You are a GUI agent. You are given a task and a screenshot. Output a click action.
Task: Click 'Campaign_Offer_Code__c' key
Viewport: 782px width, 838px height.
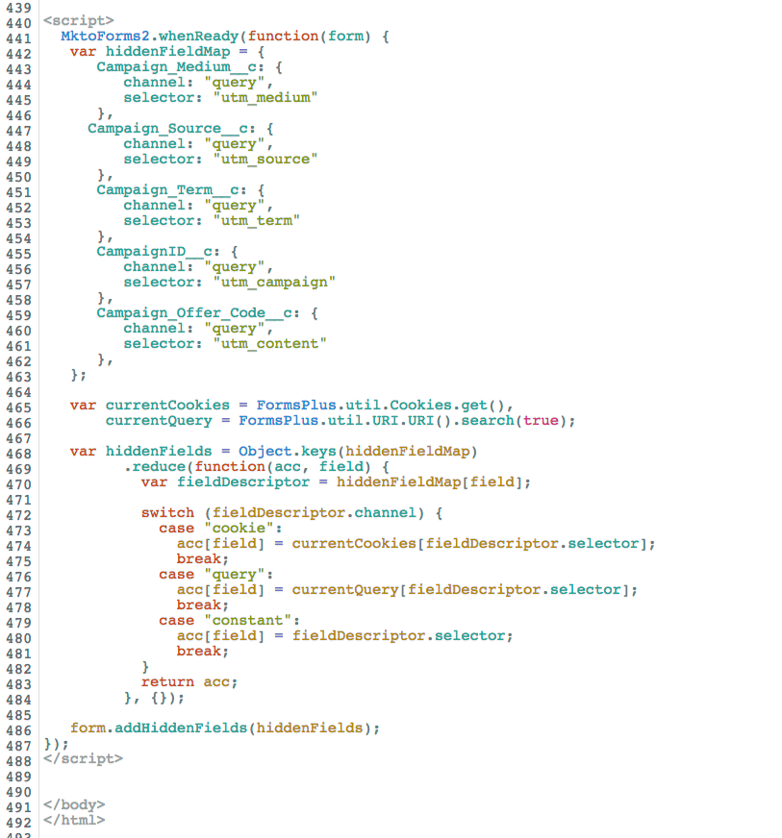point(194,313)
